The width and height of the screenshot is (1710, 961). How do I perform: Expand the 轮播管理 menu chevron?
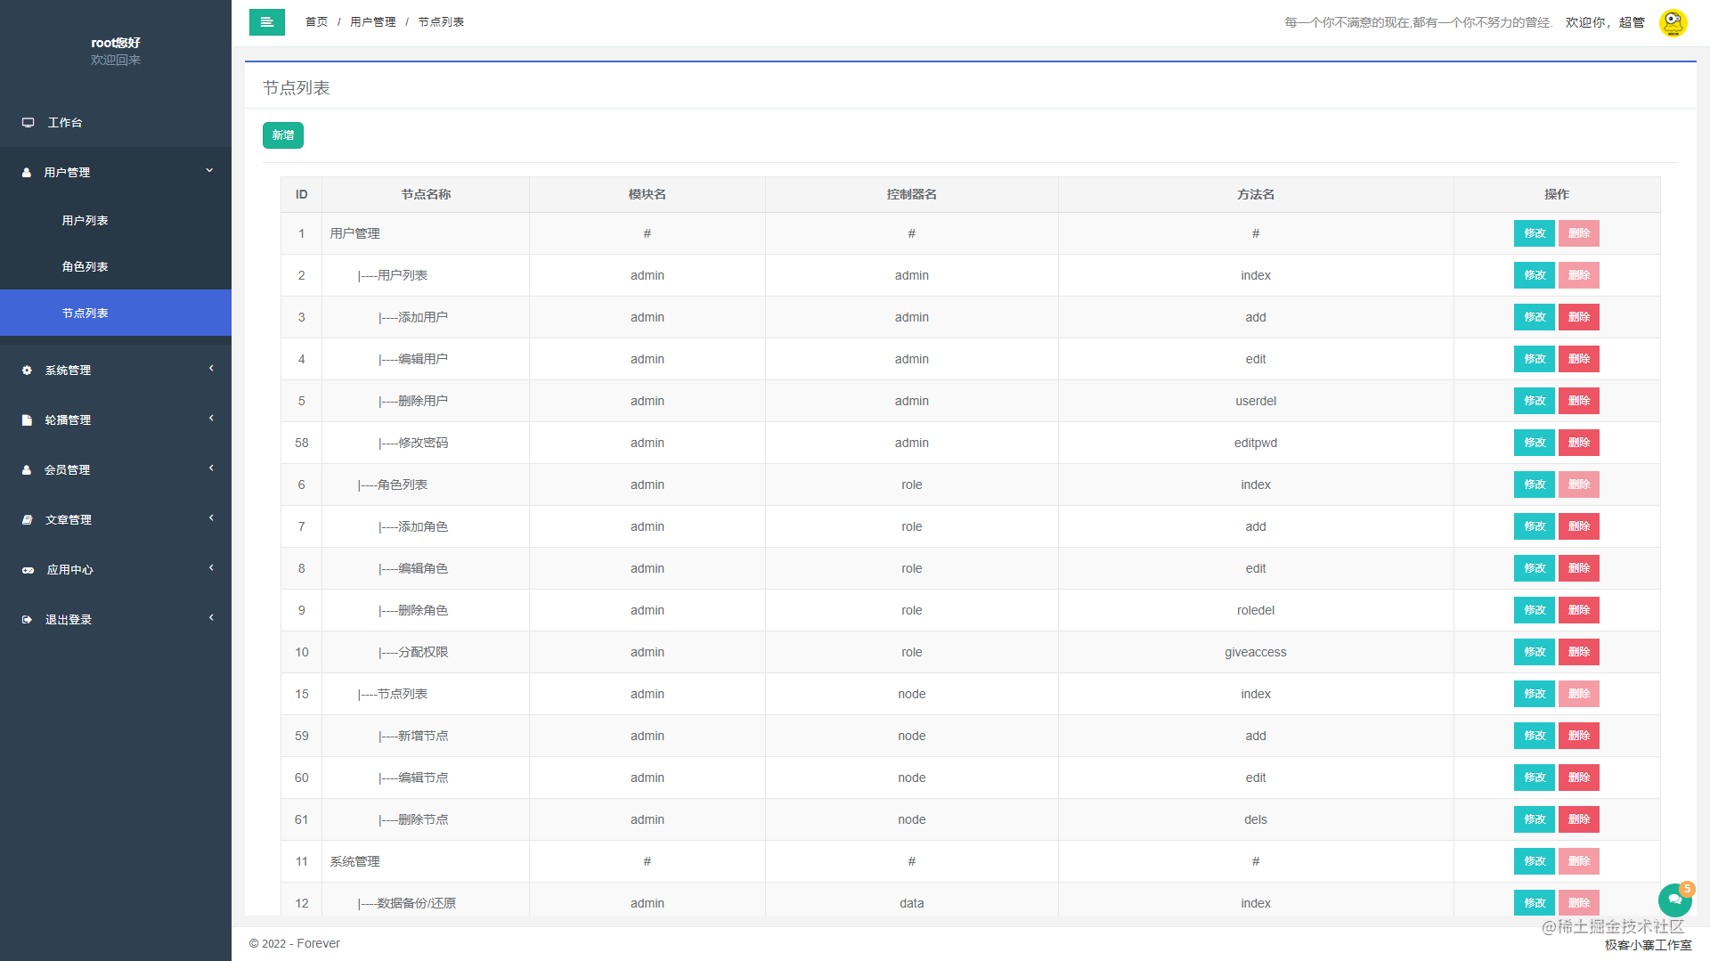click(211, 419)
